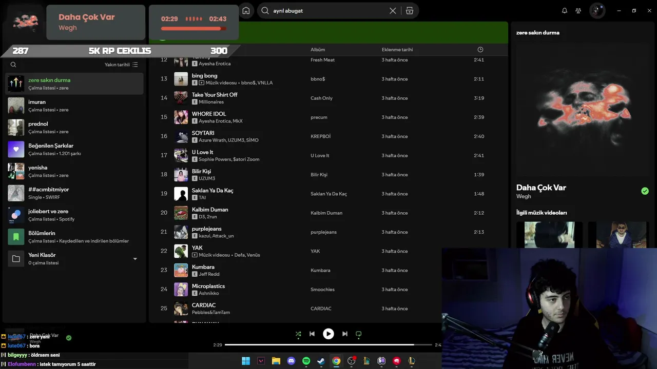Screen dimensions: 657x369
Task: Seek within the playback progress bar
Action: click(x=330, y=345)
